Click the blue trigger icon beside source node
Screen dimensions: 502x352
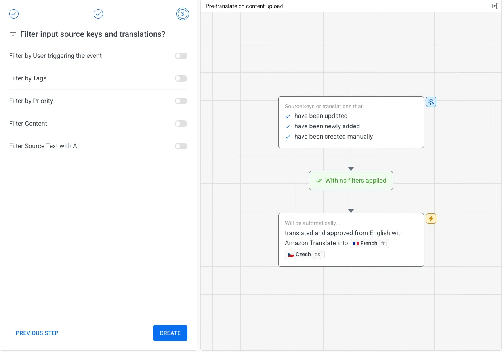pos(431,102)
